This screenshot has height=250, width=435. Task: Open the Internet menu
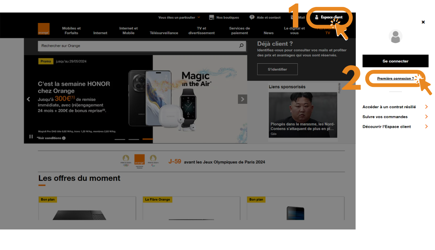[x=100, y=33]
